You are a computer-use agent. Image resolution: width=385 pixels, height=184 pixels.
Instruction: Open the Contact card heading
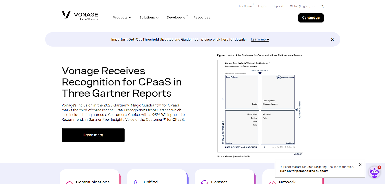(219, 182)
